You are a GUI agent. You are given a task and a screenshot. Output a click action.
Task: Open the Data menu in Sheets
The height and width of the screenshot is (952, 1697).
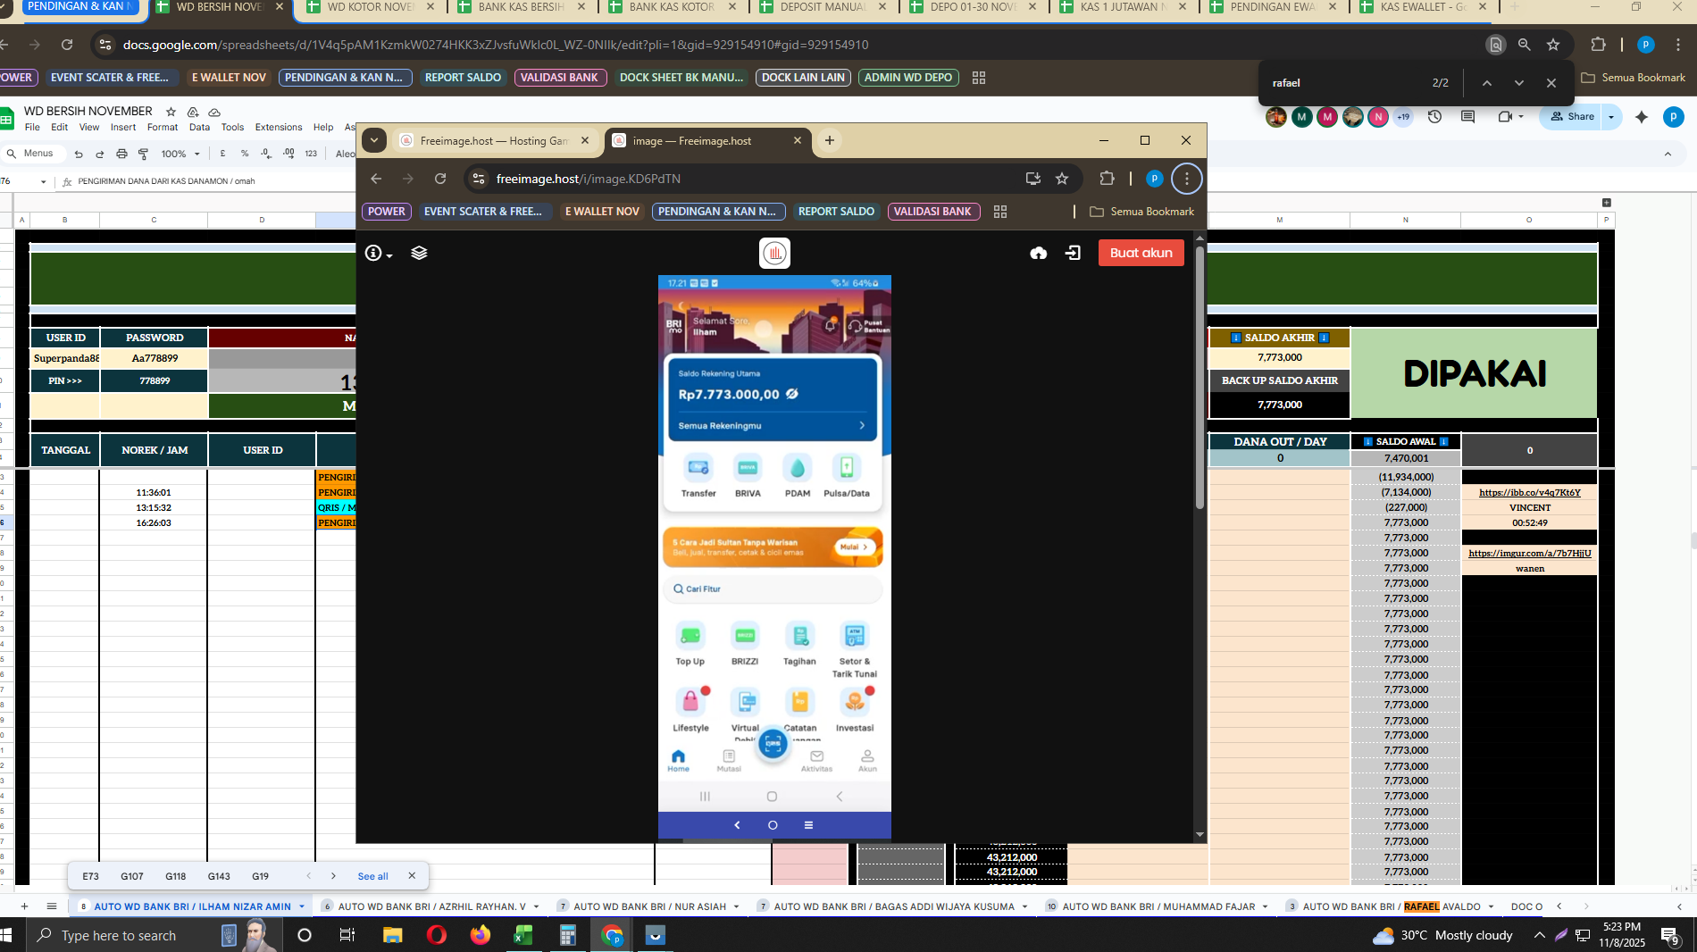click(199, 127)
